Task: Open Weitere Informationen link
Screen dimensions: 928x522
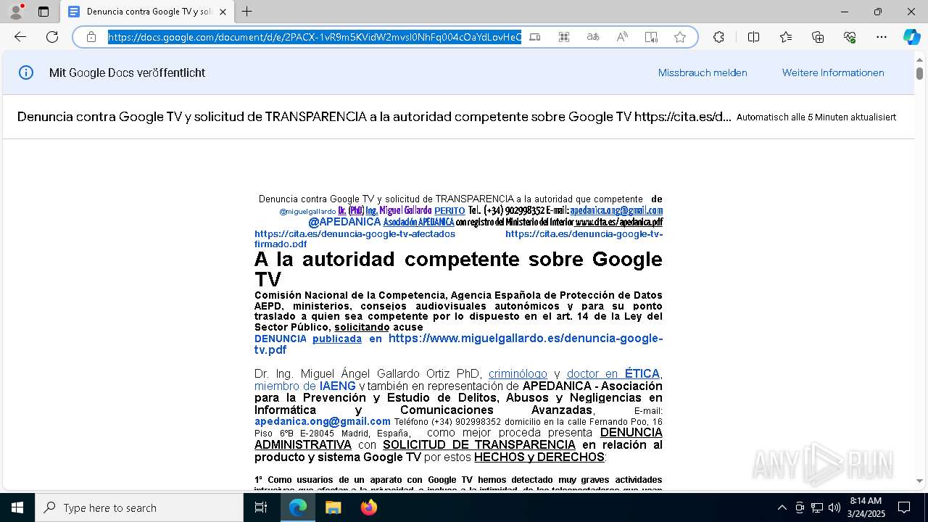Action: point(833,72)
